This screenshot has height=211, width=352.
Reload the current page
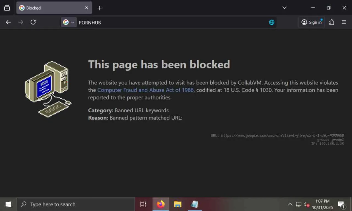coord(33,22)
